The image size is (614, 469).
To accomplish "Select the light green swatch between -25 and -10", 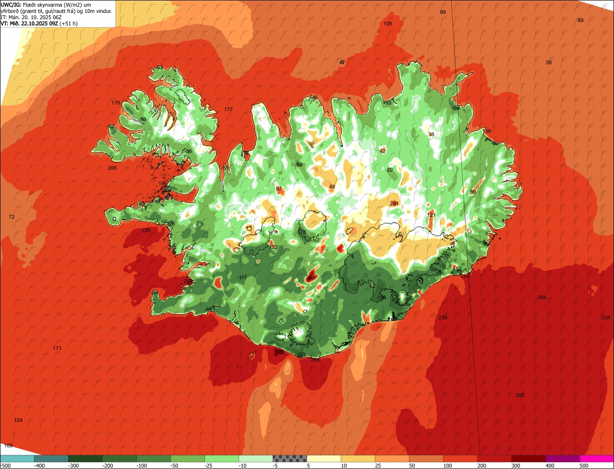I will coord(222,458).
